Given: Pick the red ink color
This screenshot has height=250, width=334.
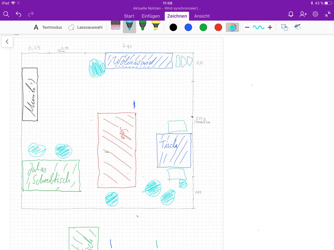Looking at the screenshot, I should tap(218, 27).
